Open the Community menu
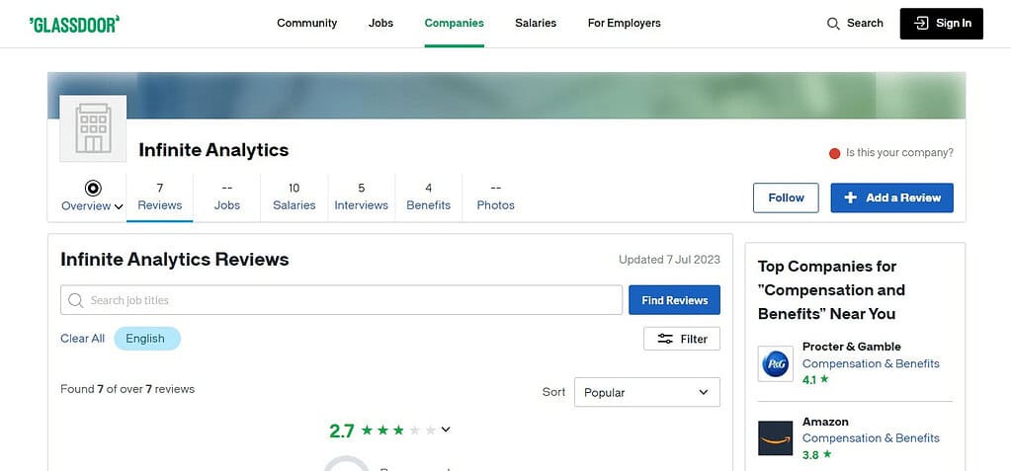Image resolution: width=1011 pixels, height=471 pixels. (x=307, y=23)
